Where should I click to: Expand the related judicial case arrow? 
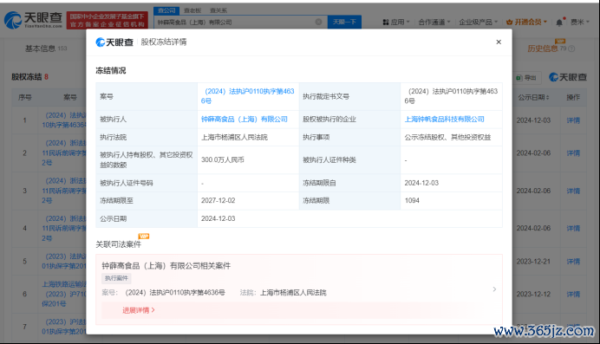(x=494, y=289)
